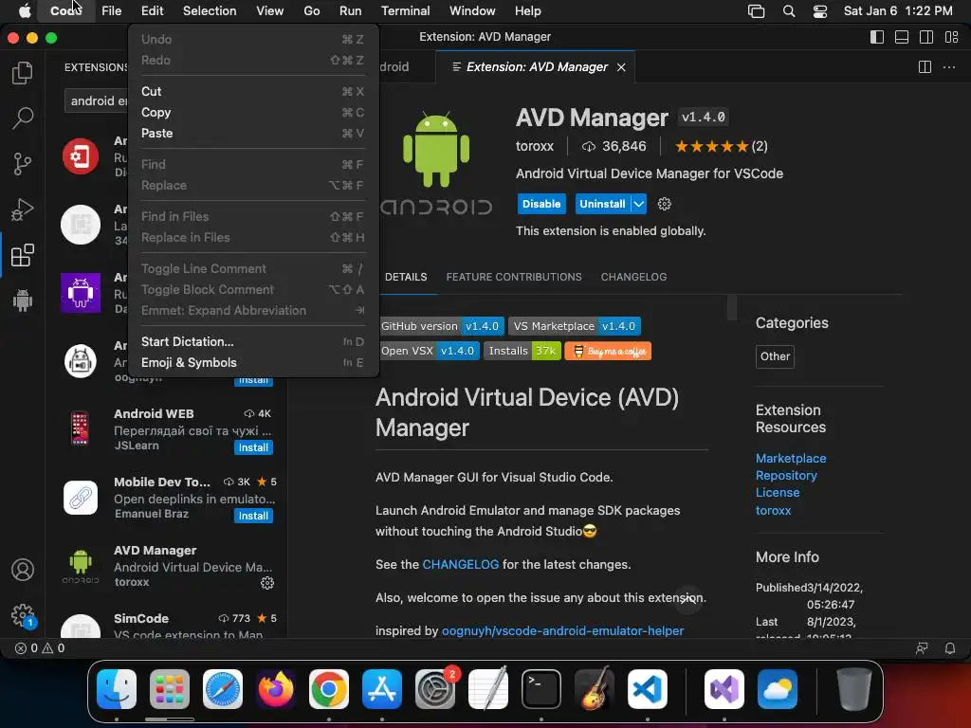Click the feedback icon in status bar
This screenshot has height=728, width=971.
pyautogui.click(x=922, y=648)
